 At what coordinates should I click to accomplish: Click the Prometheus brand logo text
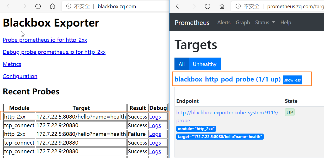coord(192,23)
